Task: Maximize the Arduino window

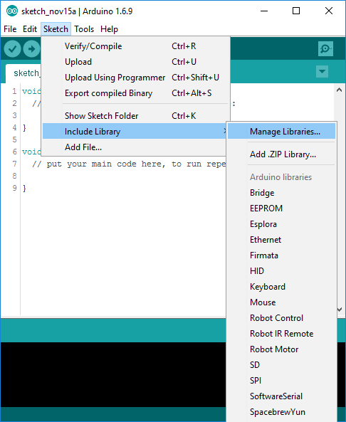Action: [296, 11]
